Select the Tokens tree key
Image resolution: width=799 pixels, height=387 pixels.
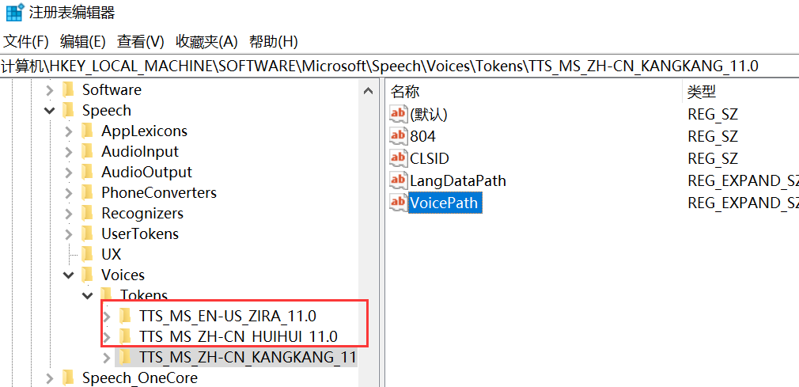(x=144, y=294)
